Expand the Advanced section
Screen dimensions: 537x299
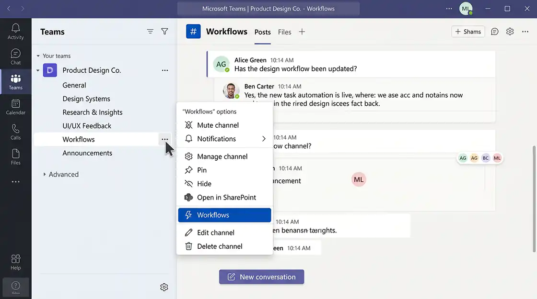[x=45, y=174]
